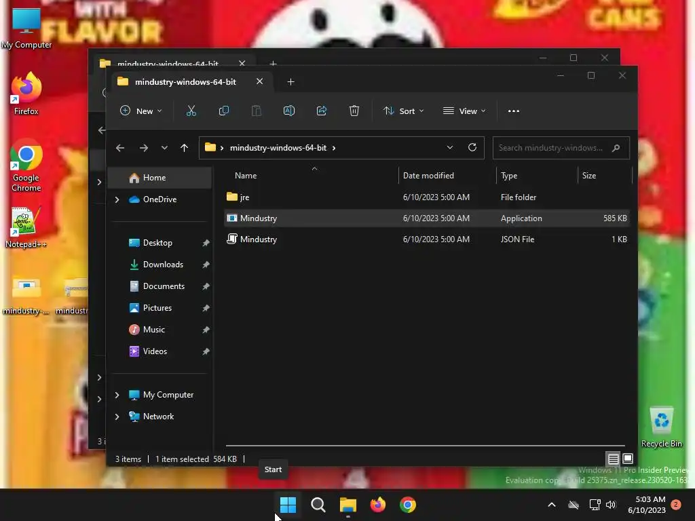Go forward using the forward arrow
The height and width of the screenshot is (521, 695).
pyautogui.click(x=144, y=148)
